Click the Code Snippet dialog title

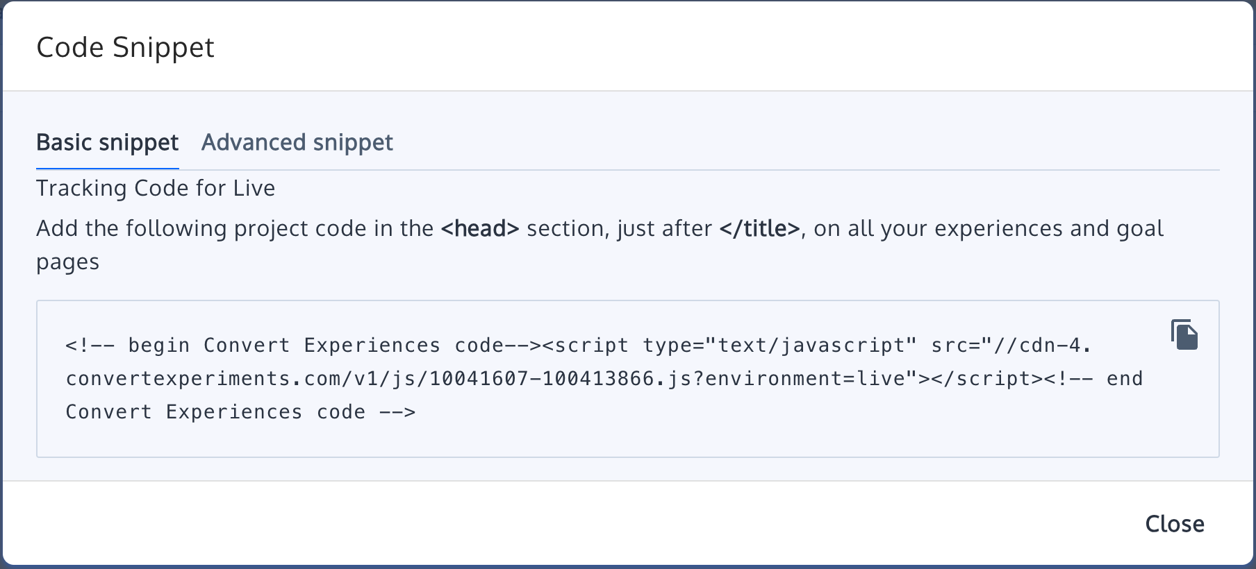click(126, 46)
